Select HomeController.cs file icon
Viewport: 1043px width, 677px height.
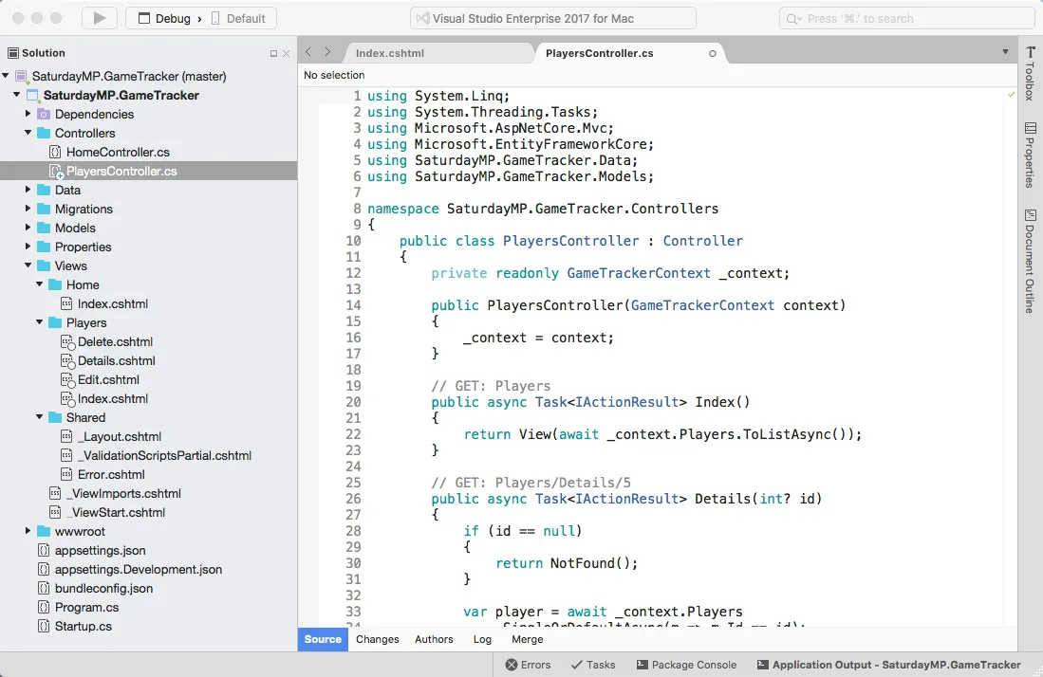point(55,152)
